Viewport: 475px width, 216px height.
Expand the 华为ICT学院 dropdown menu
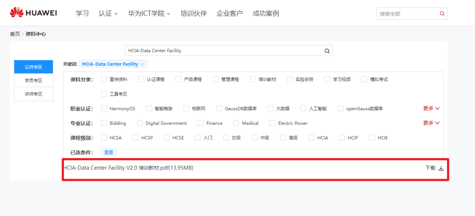point(149,13)
